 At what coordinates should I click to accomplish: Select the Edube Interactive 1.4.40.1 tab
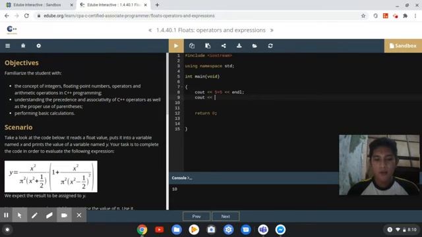[x=113, y=5]
